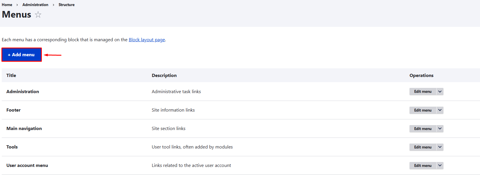Click 'Links related to the active user account'
The height and width of the screenshot is (175, 480).
coord(191,165)
